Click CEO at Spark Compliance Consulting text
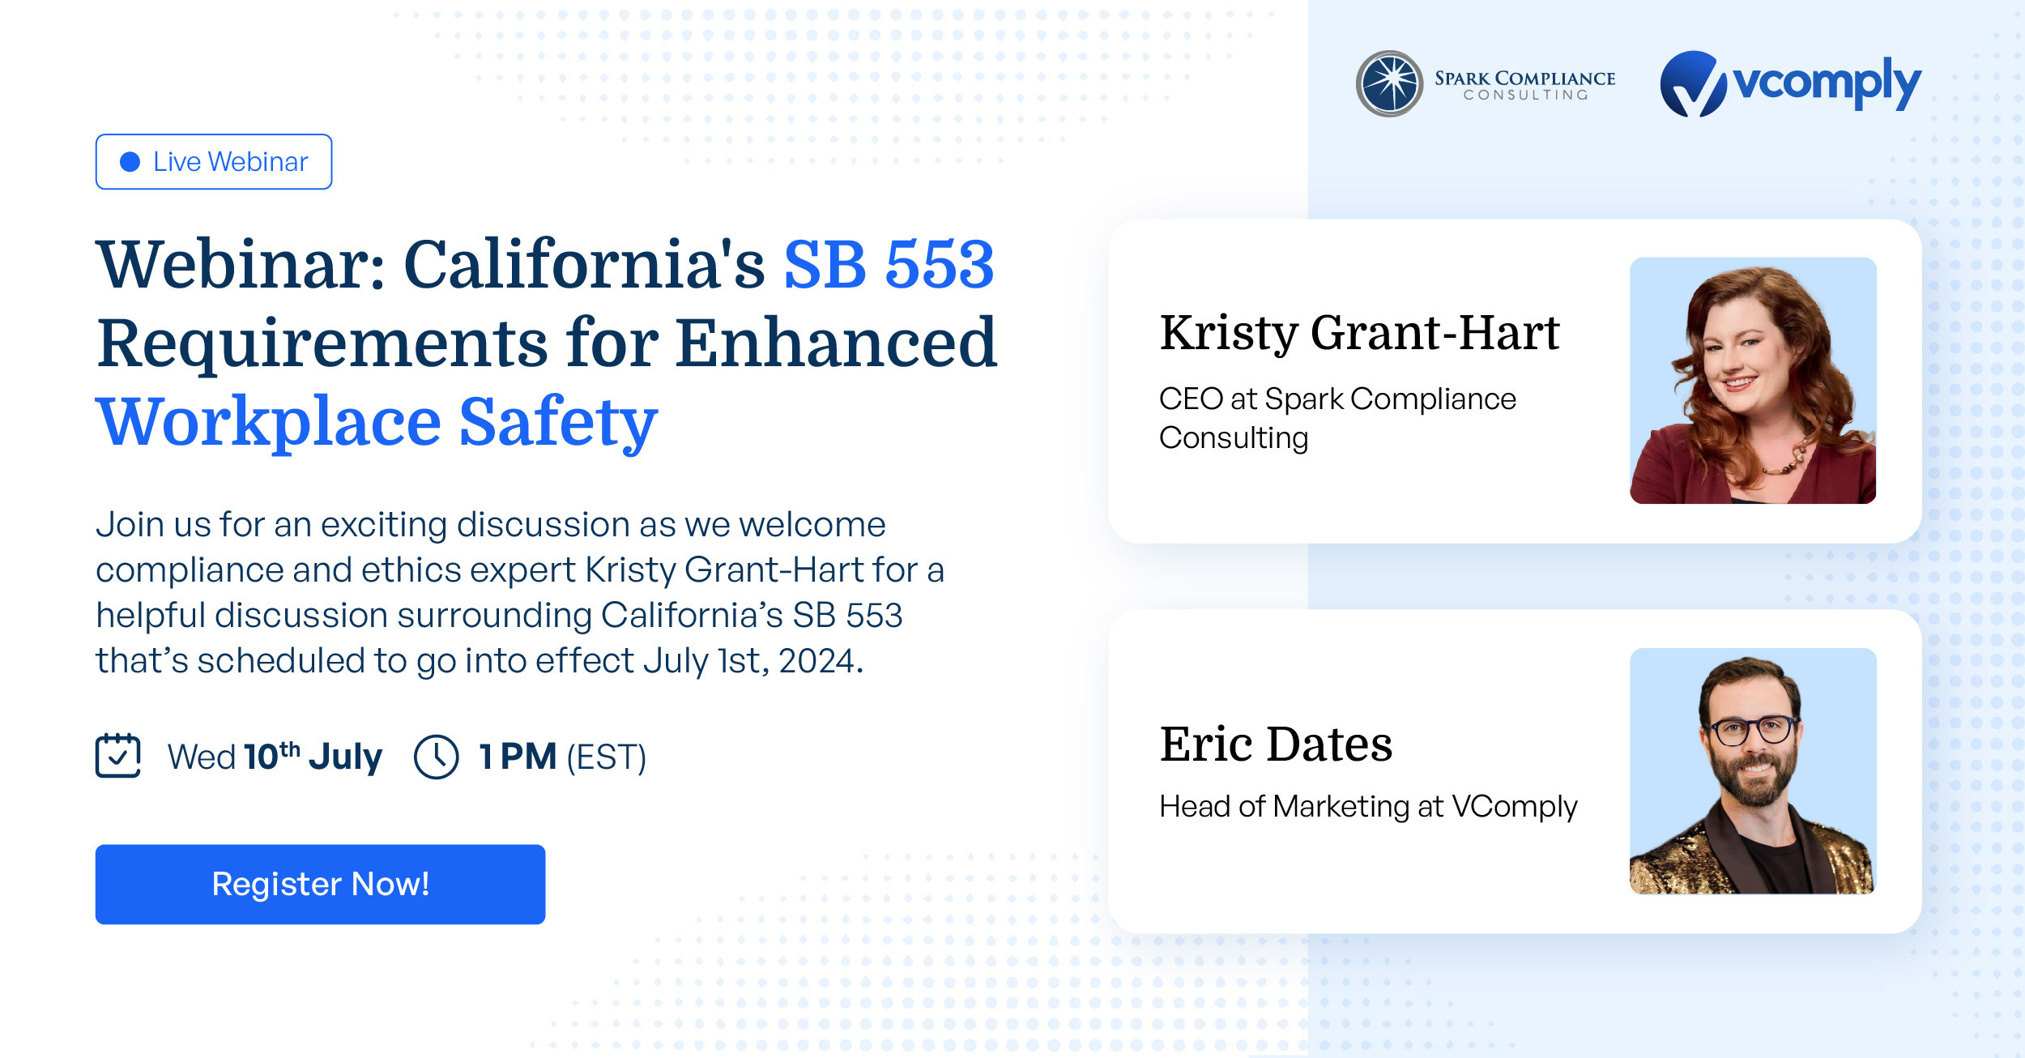The height and width of the screenshot is (1058, 2025). tap(1337, 418)
